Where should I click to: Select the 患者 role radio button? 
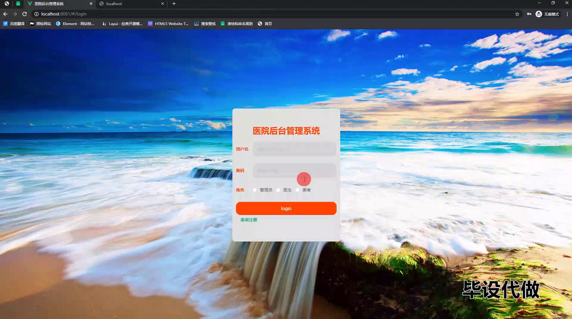[x=297, y=190]
